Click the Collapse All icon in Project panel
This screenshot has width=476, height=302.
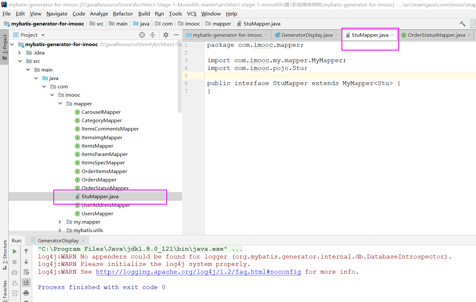(153, 35)
